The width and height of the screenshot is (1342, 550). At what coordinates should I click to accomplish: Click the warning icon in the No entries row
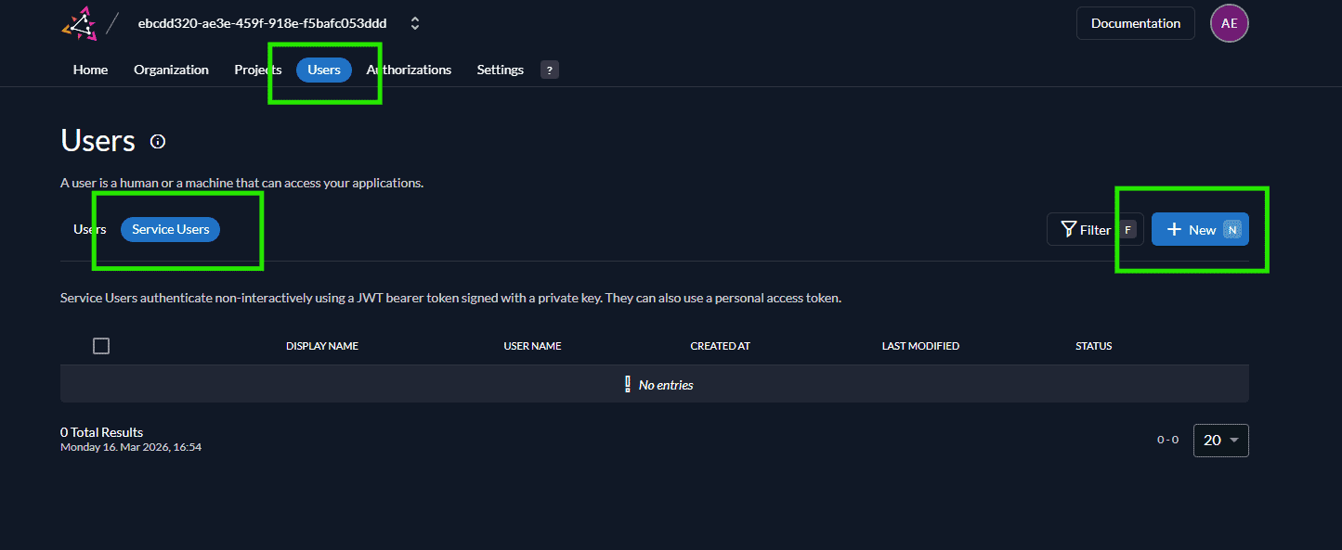tap(628, 383)
